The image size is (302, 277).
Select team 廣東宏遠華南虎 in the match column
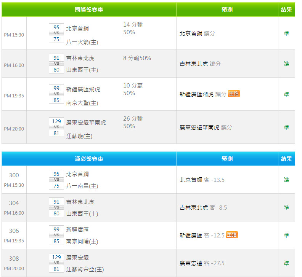click(86, 123)
